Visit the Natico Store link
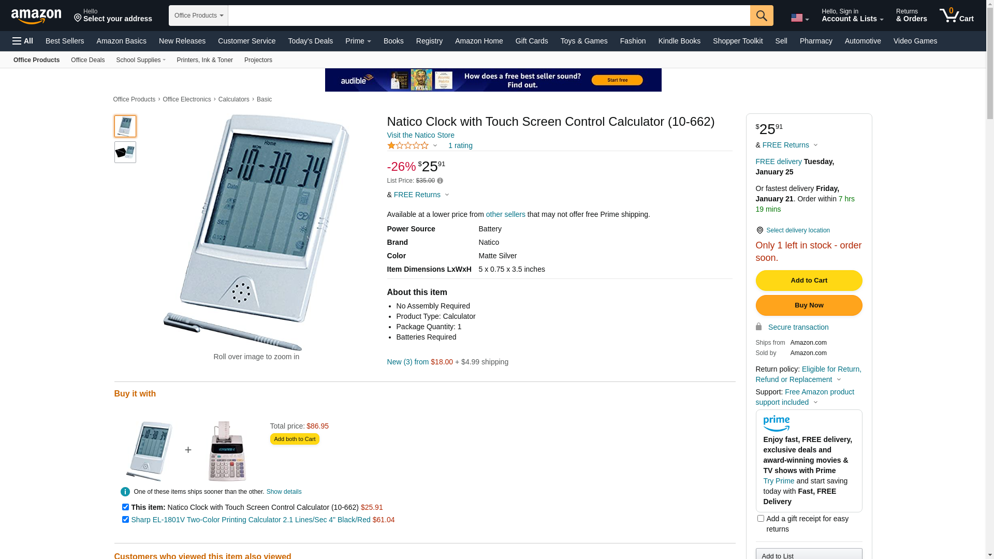The height and width of the screenshot is (559, 994). point(420,135)
